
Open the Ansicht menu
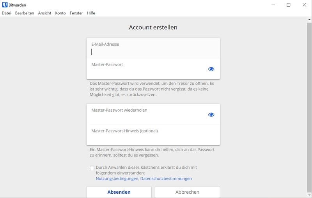coord(44,13)
